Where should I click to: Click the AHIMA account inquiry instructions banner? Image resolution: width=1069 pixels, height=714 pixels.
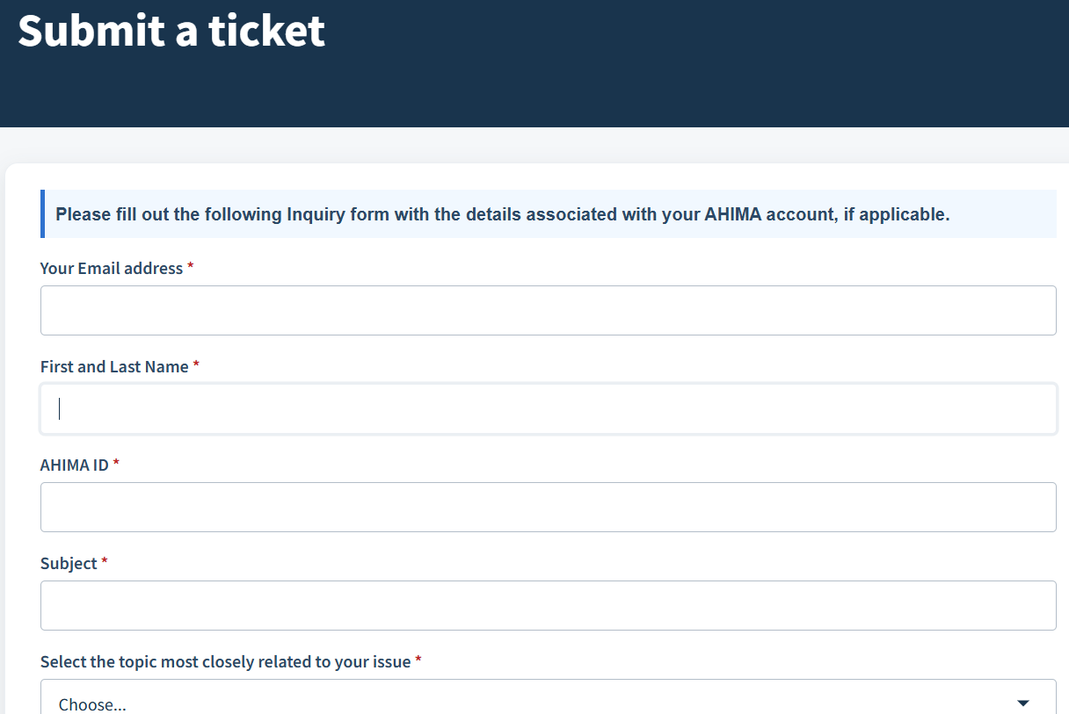point(503,214)
